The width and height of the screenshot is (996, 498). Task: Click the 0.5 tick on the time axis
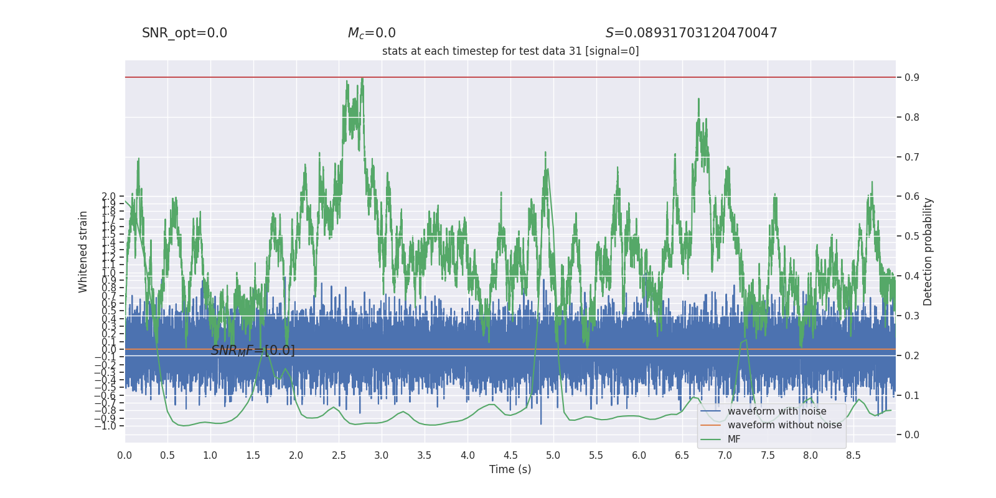(x=167, y=455)
